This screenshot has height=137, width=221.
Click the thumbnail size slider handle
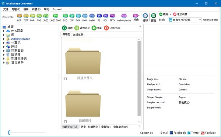9,133
